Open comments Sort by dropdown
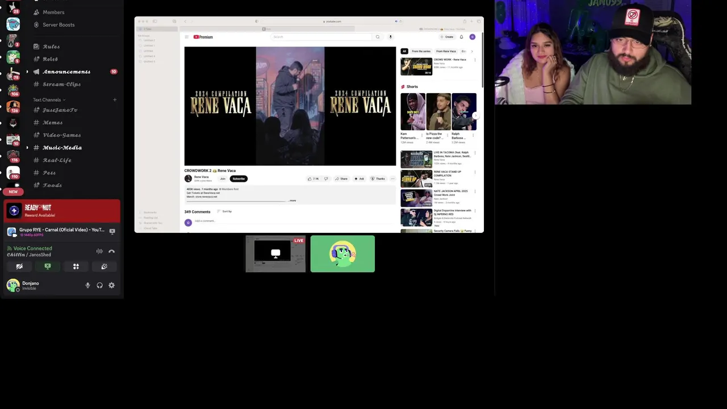The height and width of the screenshot is (409, 727). coord(225,211)
